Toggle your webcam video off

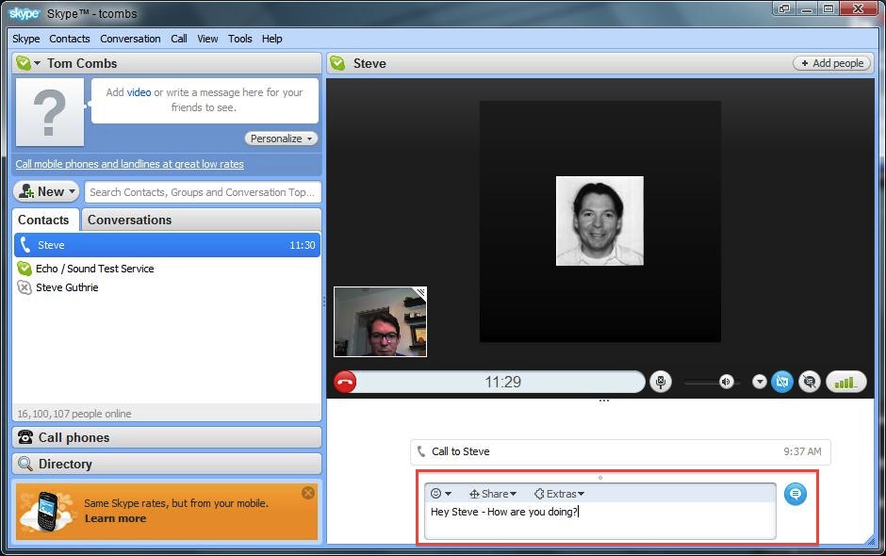click(x=781, y=382)
